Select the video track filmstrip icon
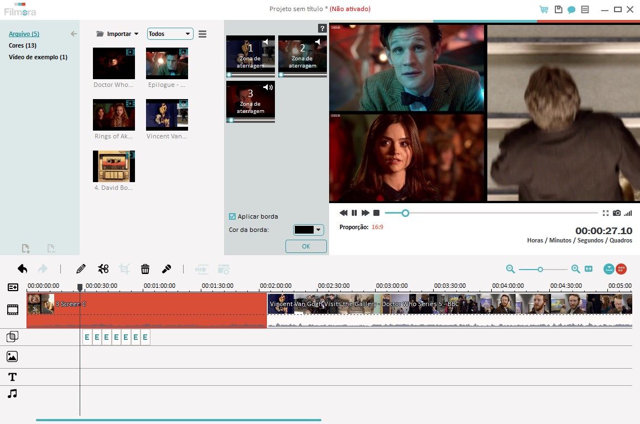 pos(13,309)
